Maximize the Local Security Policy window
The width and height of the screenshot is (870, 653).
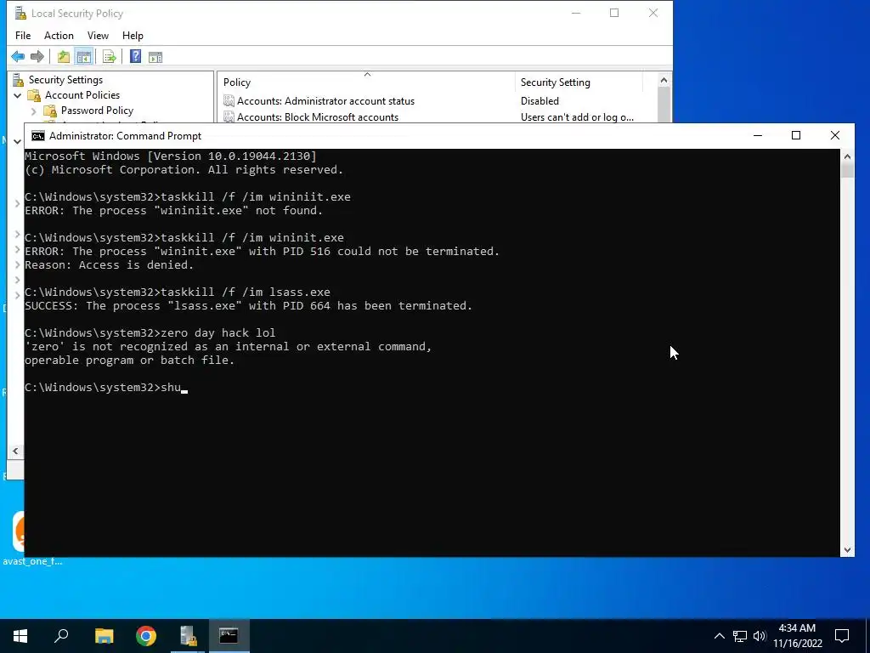click(614, 13)
